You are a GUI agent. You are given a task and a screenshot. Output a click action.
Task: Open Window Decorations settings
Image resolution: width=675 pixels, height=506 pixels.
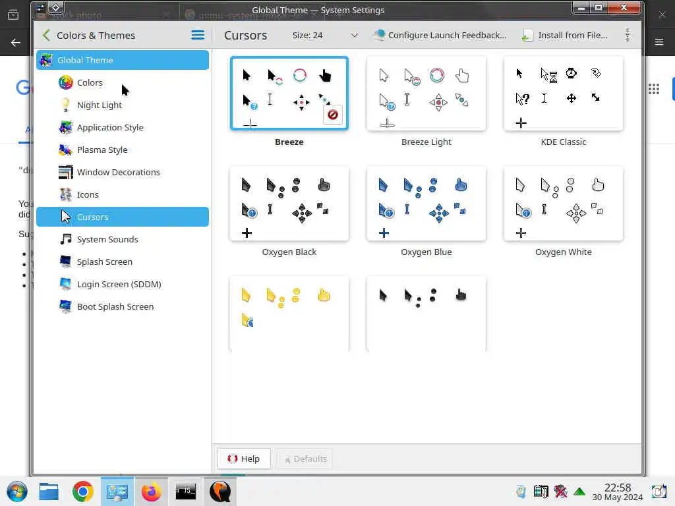click(x=123, y=172)
